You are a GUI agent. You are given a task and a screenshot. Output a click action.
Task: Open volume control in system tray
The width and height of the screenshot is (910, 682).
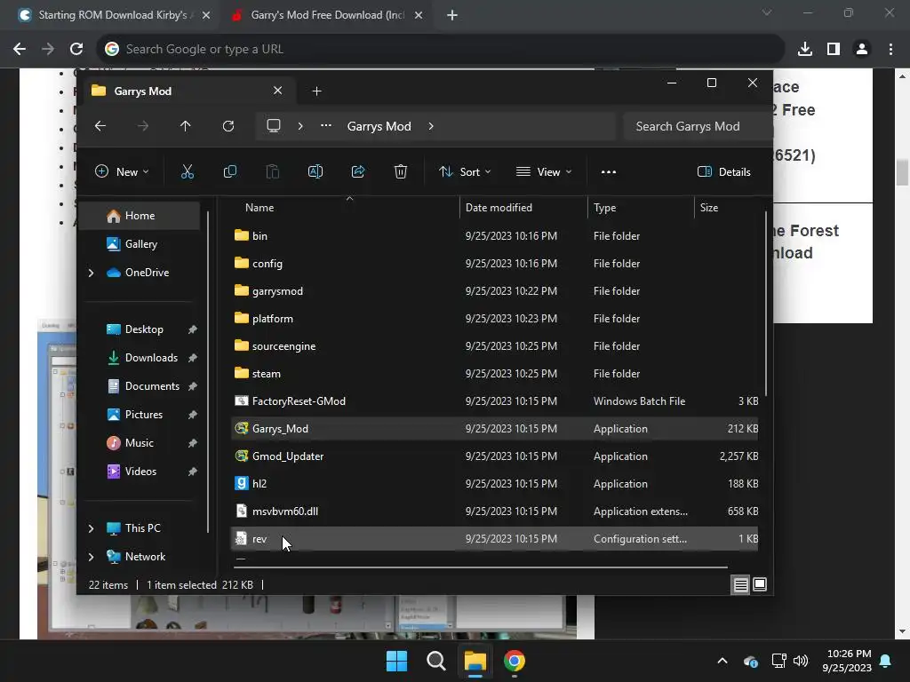coord(801,661)
